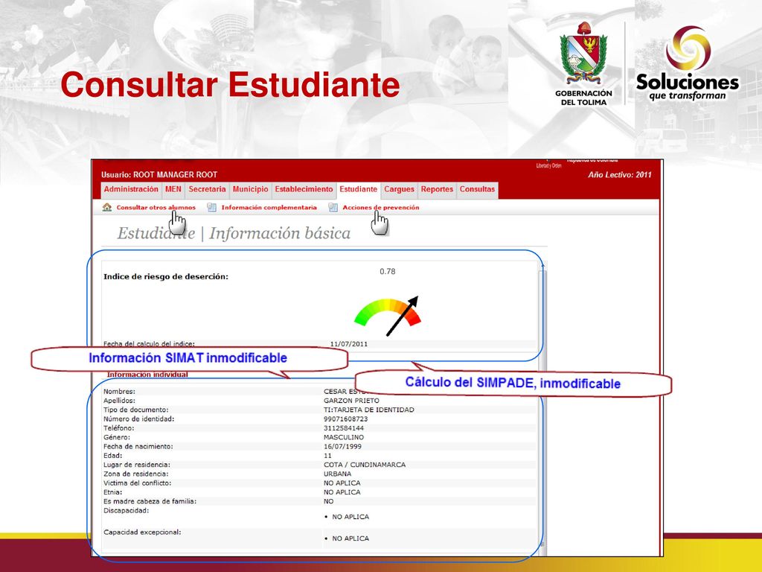Click the desertion risk gauge
This screenshot has width=762, height=572.
(x=388, y=315)
